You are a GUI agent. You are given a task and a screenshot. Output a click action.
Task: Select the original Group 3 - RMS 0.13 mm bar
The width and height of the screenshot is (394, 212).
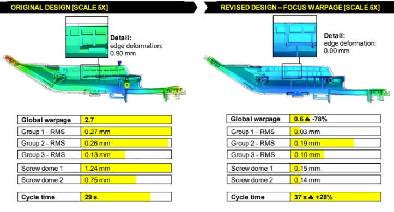(x=103, y=154)
